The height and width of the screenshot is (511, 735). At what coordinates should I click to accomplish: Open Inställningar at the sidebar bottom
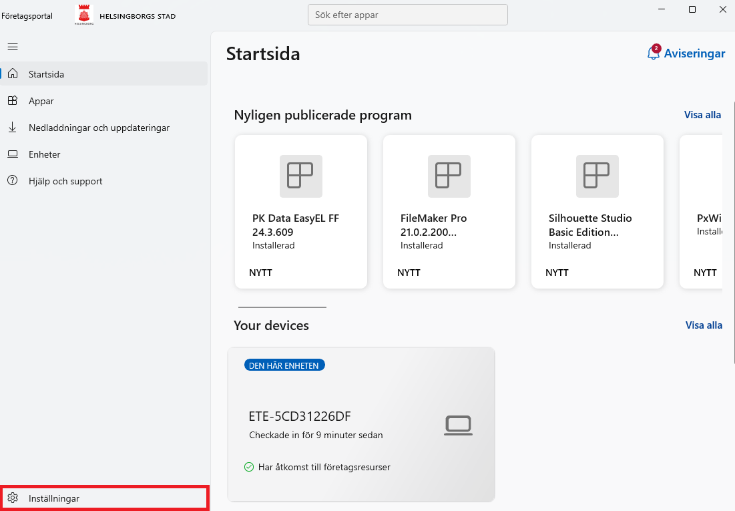point(104,498)
